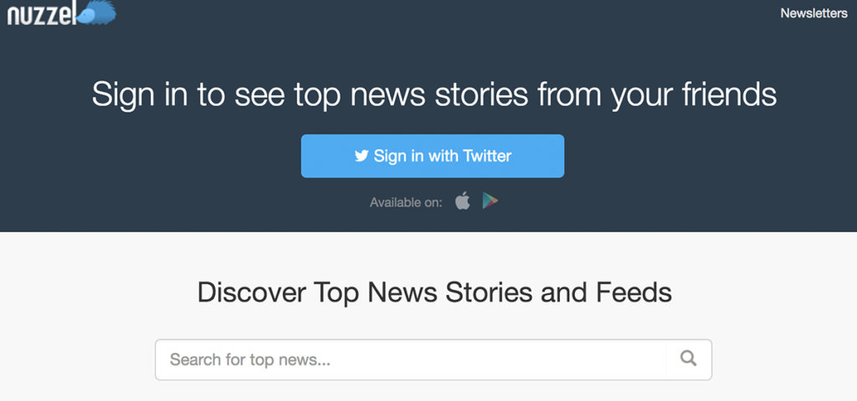Click the Twitter bird icon
The image size is (857, 401).
click(362, 156)
